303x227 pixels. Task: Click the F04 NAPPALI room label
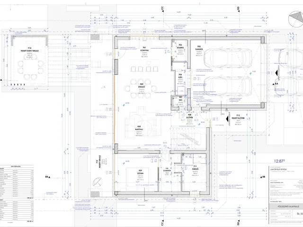pyautogui.click(x=139, y=128)
